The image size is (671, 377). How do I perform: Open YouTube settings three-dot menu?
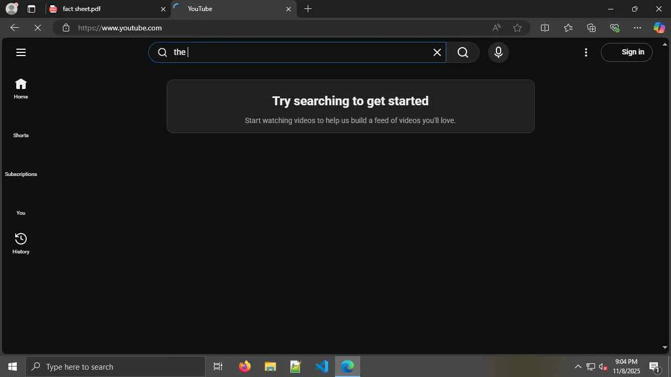tap(586, 52)
